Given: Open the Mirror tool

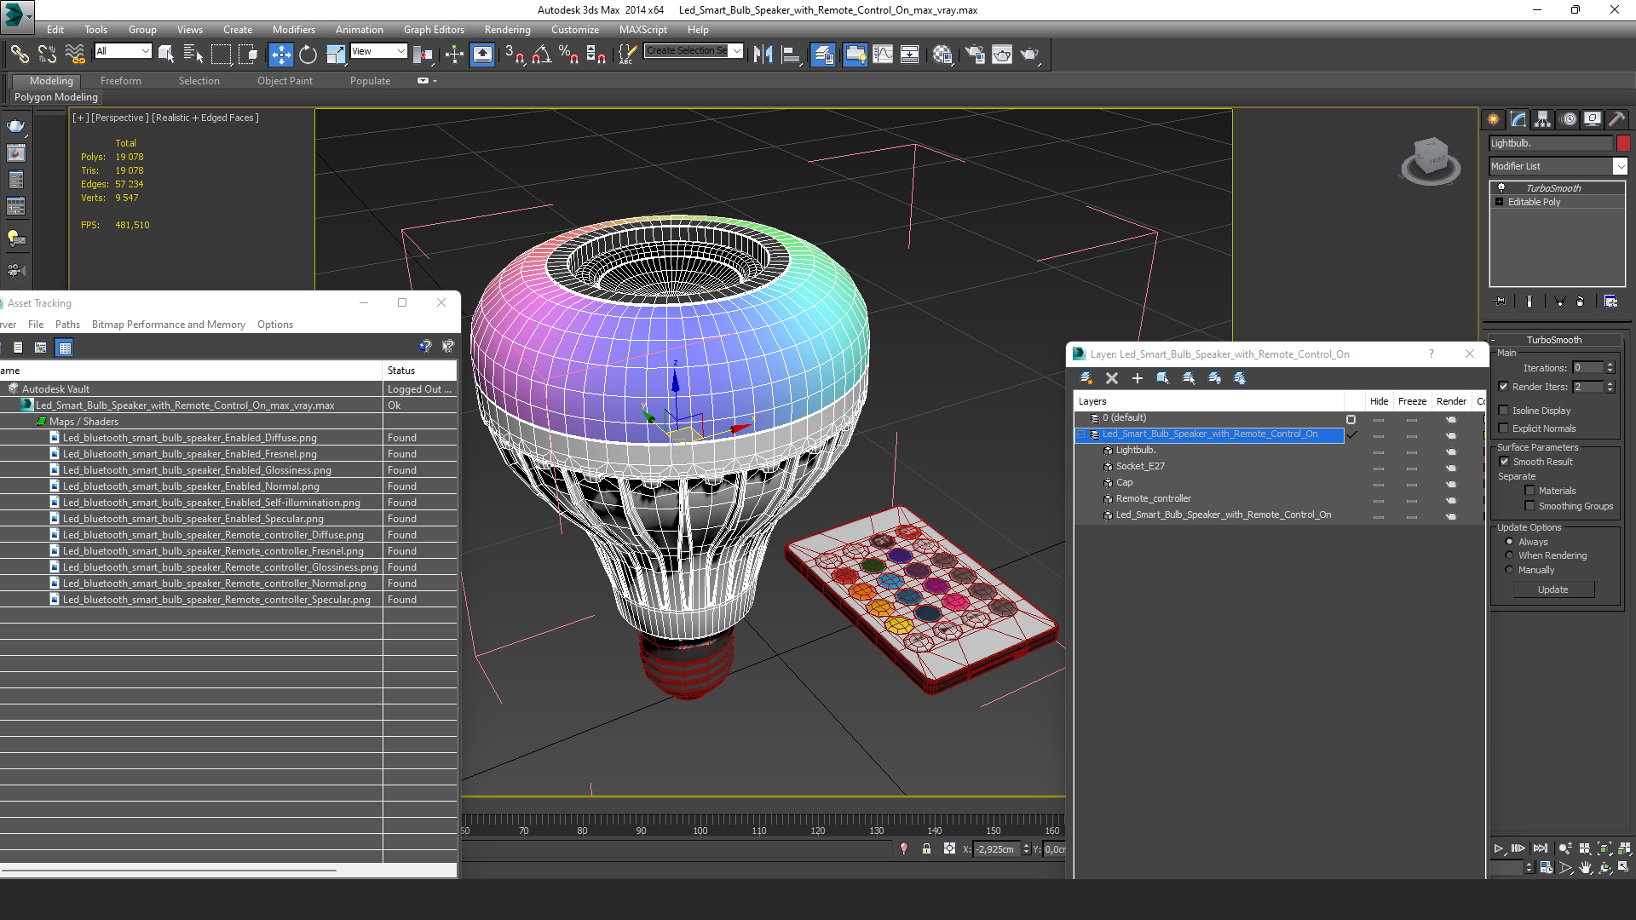Looking at the screenshot, I should [763, 55].
